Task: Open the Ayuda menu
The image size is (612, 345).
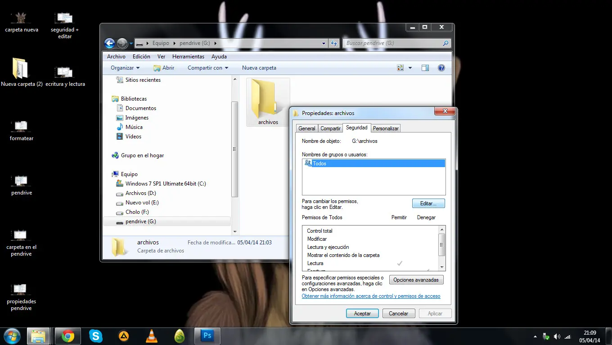Action: coord(219,57)
